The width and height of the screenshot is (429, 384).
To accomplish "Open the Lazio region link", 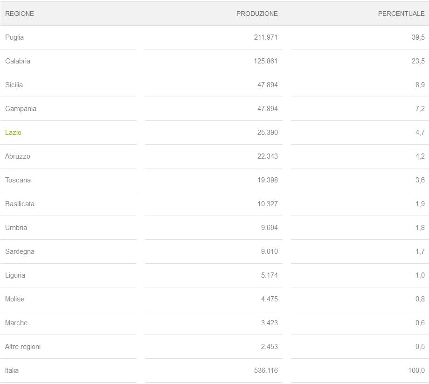I will (x=13, y=133).
